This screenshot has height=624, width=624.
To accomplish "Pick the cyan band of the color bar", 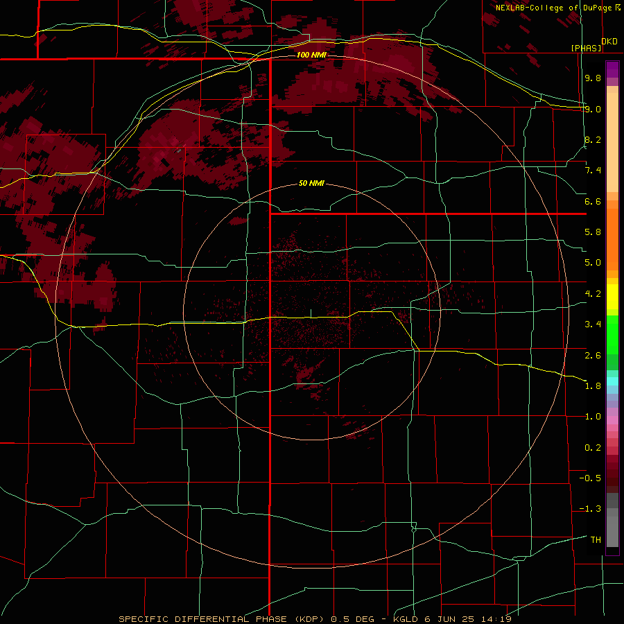I will [612, 381].
